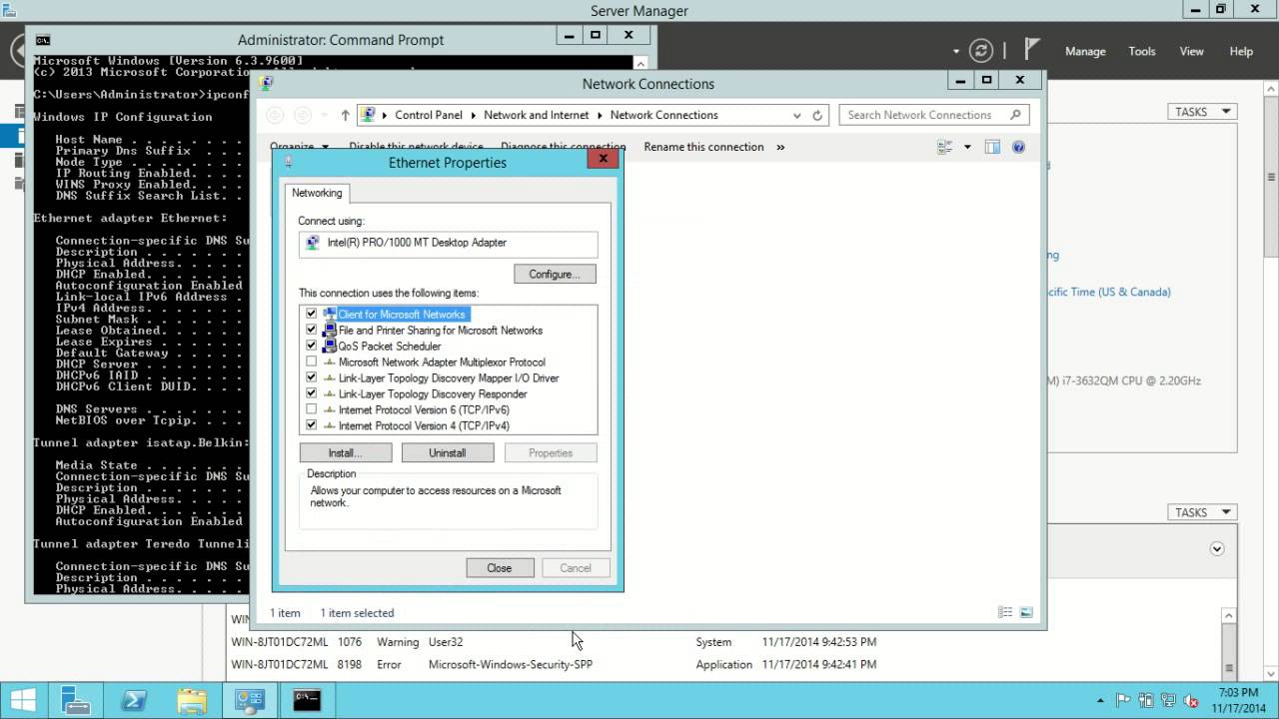Viewport: 1279px width, 719px height.
Task: Click the Configure... button
Action: coord(555,274)
